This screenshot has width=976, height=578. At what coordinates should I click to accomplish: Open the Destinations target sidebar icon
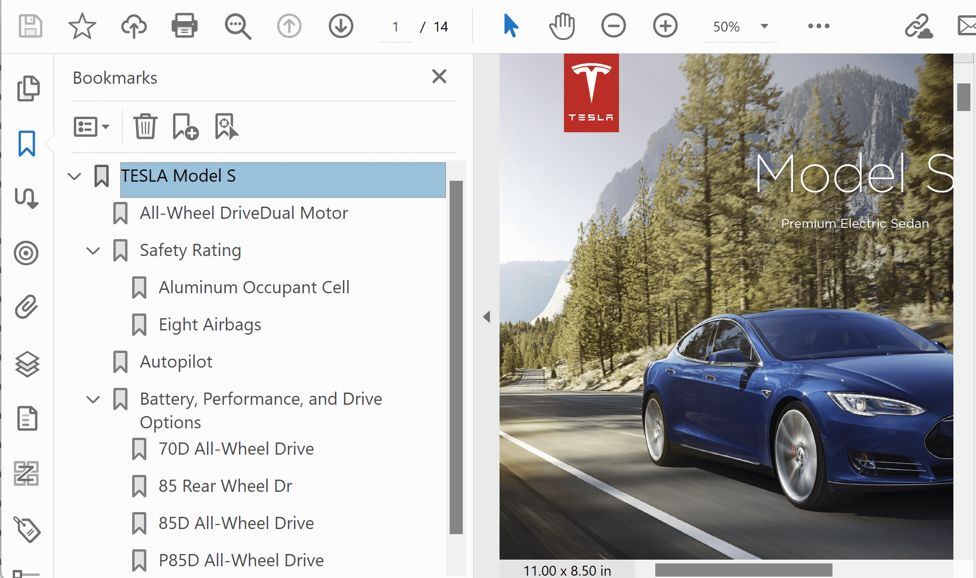(26, 253)
